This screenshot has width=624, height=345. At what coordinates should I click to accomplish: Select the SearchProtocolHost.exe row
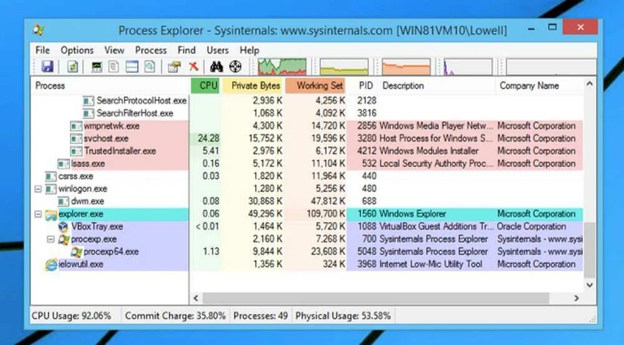click(307, 100)
